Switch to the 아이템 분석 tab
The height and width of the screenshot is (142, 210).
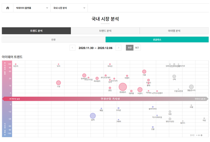[x=174, y=31]
